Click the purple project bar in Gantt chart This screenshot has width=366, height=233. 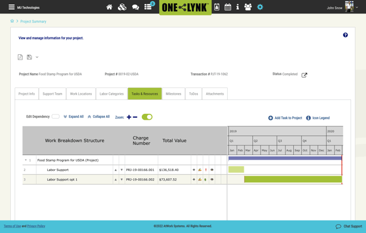click(285, 158)
